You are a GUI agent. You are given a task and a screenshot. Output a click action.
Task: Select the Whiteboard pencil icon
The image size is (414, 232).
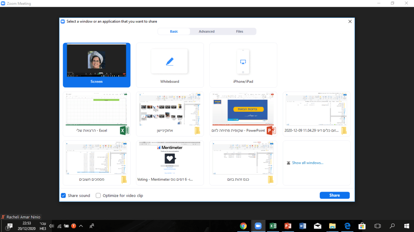pyautogui.click(x=169, y=61)
